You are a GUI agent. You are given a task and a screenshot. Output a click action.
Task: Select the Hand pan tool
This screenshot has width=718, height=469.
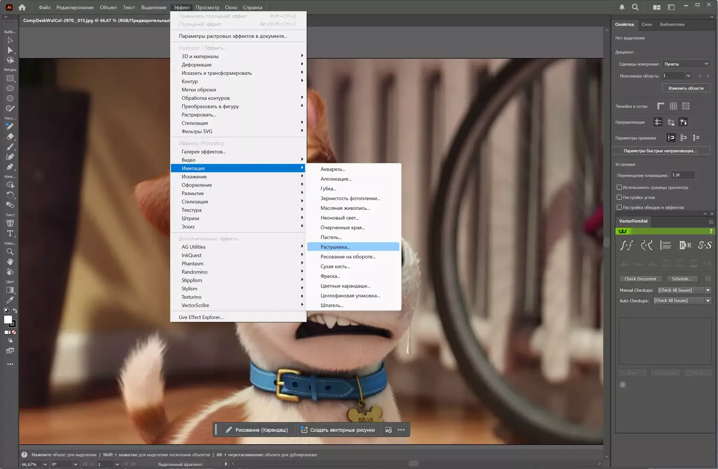coord(10,262)
